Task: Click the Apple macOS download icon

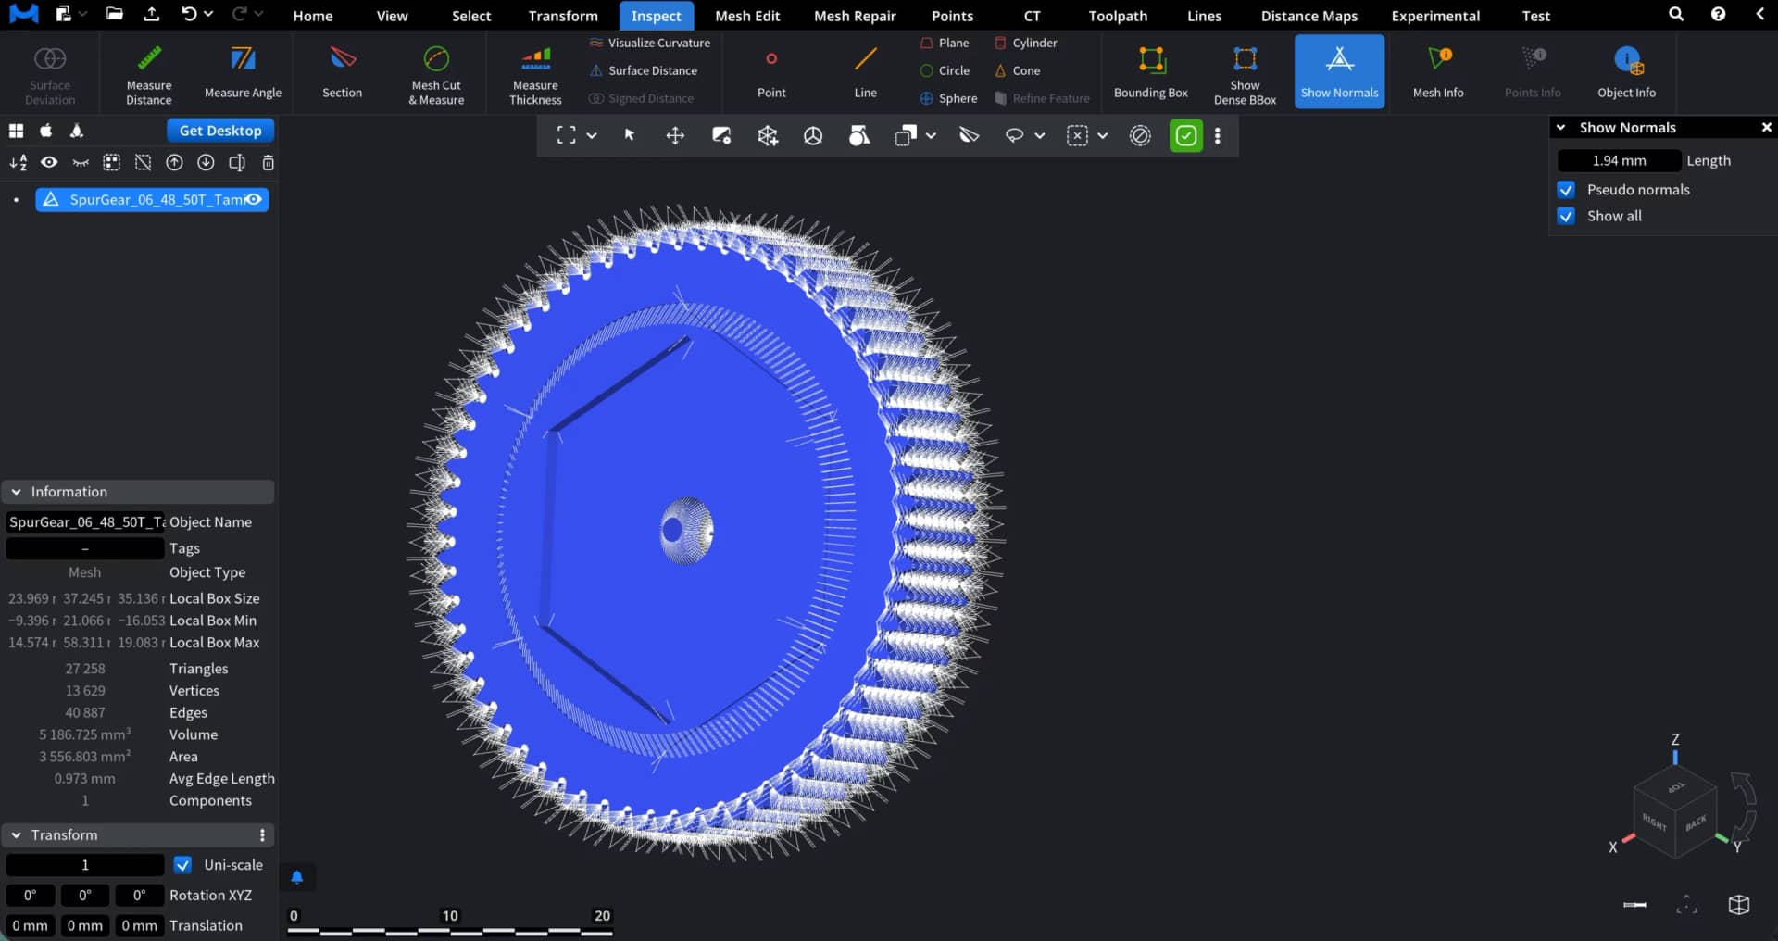Action: click(x=46, y=131)
